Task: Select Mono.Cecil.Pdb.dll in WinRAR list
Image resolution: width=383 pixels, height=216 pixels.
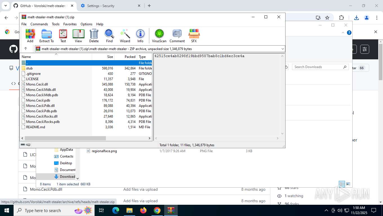Action: [x=86, y=106]
